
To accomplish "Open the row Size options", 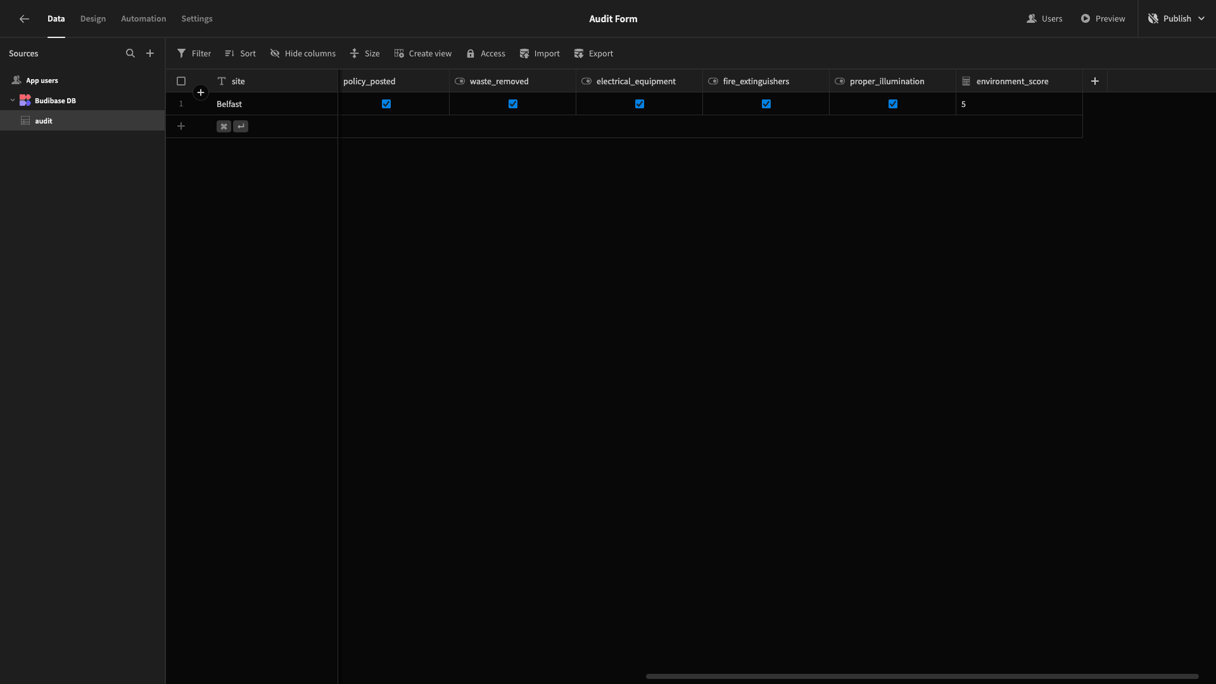I will click(365, 54).
